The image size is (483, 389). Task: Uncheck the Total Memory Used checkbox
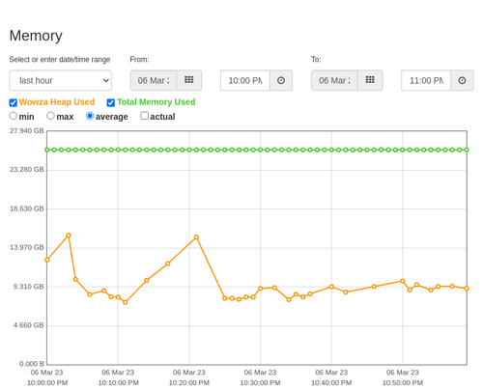[x=111, y=102]
